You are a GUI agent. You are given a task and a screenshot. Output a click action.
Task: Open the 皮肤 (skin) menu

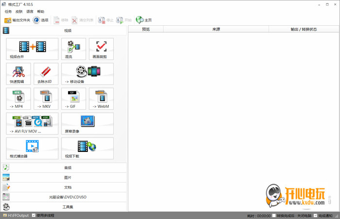pyautogui.click(x=19, y=11)
